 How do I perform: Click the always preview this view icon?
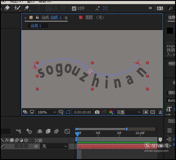pyautogui.click(x=25, y=112)
